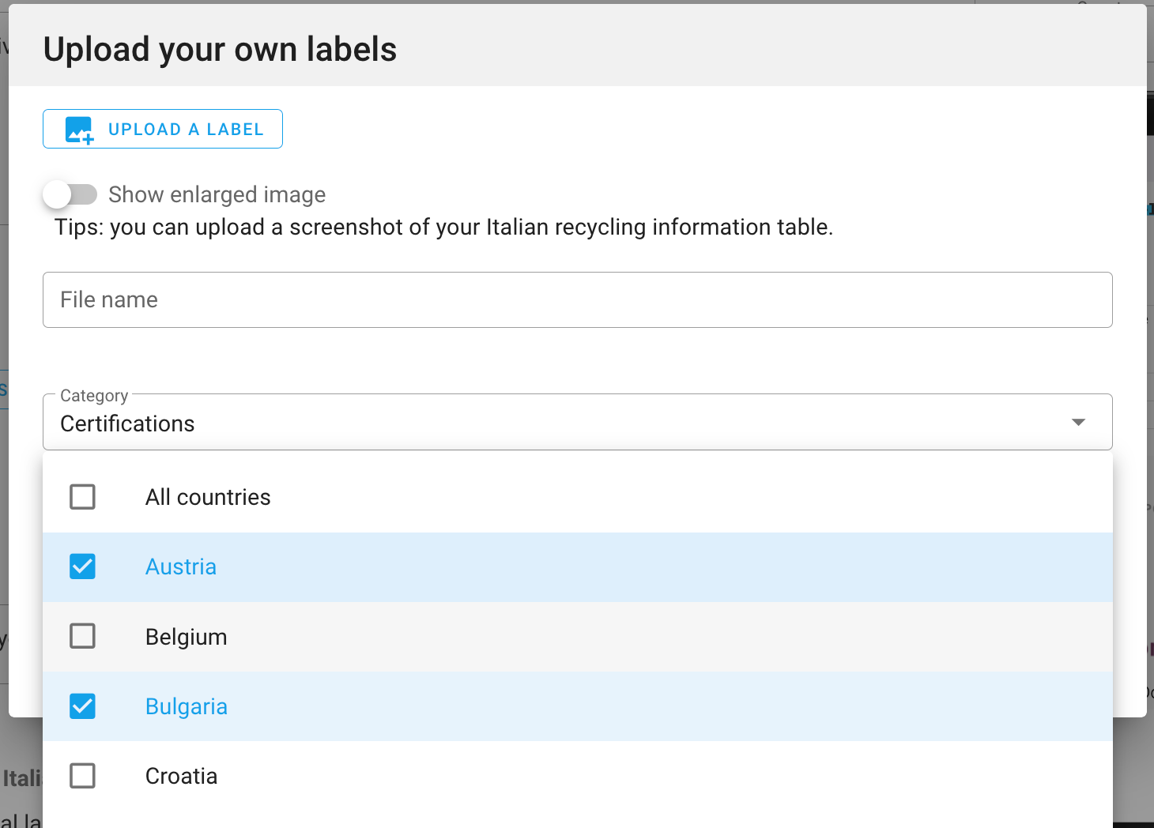Click the image-plus icon in upload button
The height and width of the screenshot is (828, 1154).
pyautogui.click(x=79, y=130)
